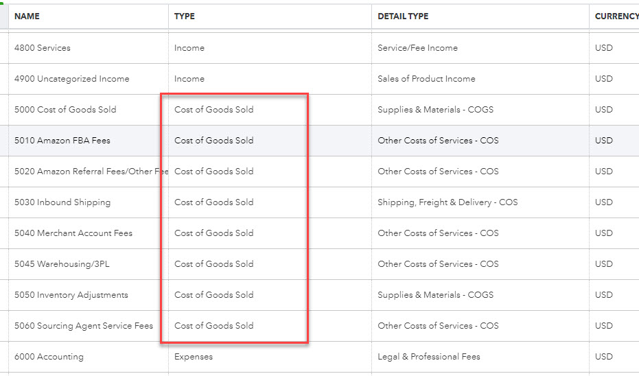Image resolution: width=639 pixels, height=376 pixels.
Task: Select the Shipping, Freight & Delivery - COS cell
Action: click(448, 202)
